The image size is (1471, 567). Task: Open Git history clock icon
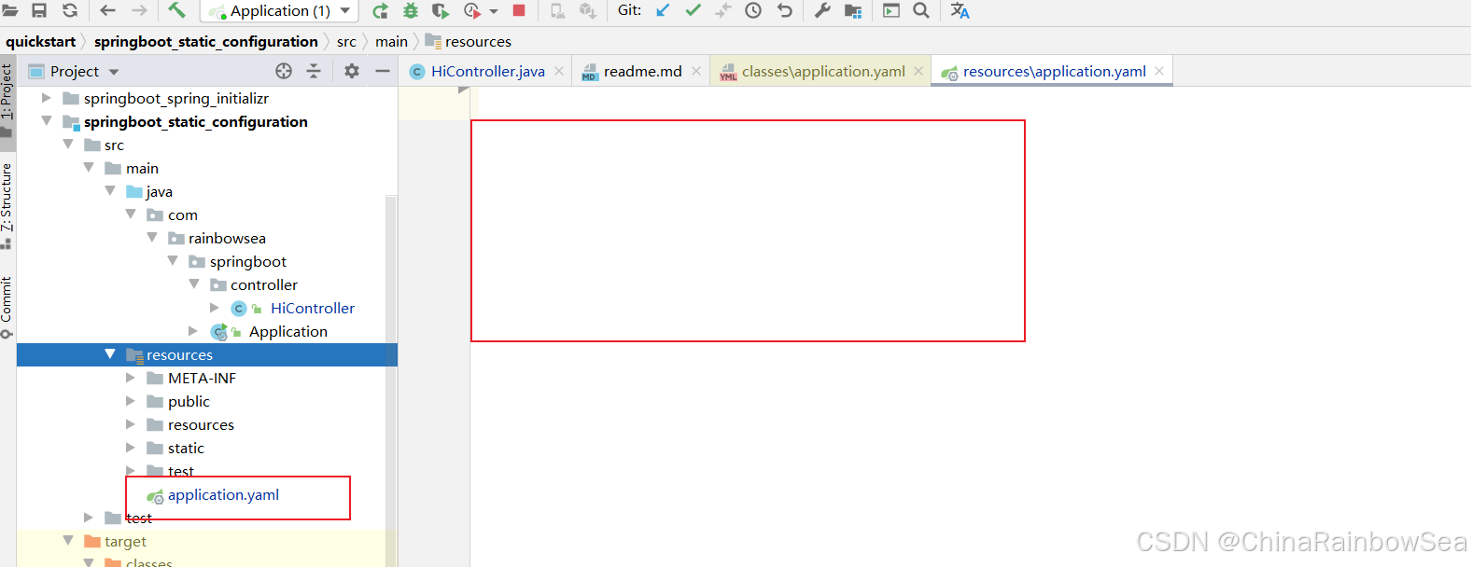tap(753, 10)
